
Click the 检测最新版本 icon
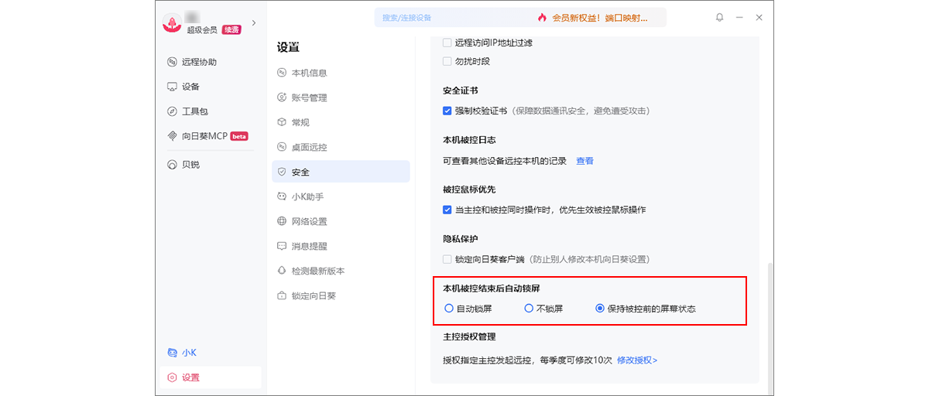(x=282, y=271)
